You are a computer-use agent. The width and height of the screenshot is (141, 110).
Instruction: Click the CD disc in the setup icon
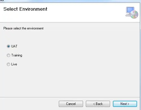(x=134, y=14)
